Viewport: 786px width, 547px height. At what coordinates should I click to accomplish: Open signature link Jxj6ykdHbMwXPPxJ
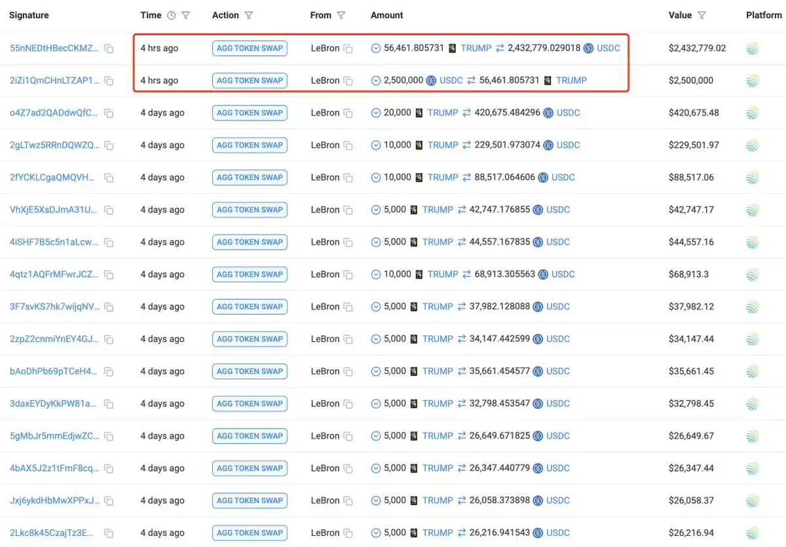pyautogui.click(x=55, y=500)
